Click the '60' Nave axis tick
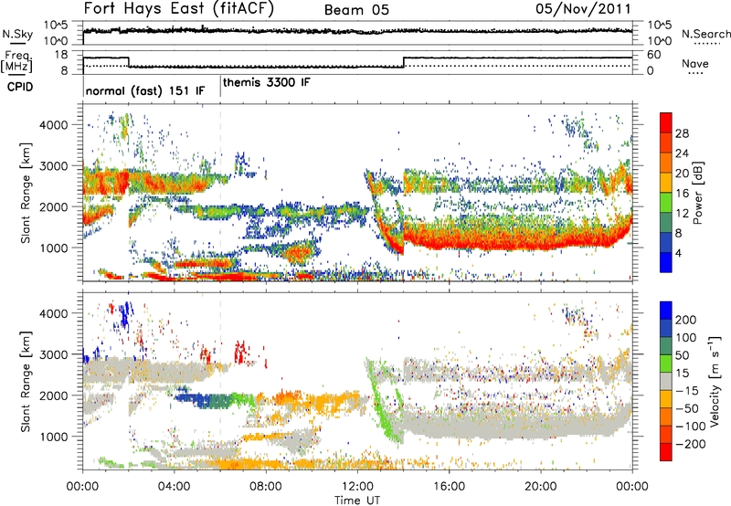The width and height of the screenshot is (731, 506). click(x=653, y=55)
